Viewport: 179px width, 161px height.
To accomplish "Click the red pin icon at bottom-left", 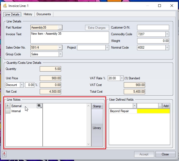I will (5, 154).
